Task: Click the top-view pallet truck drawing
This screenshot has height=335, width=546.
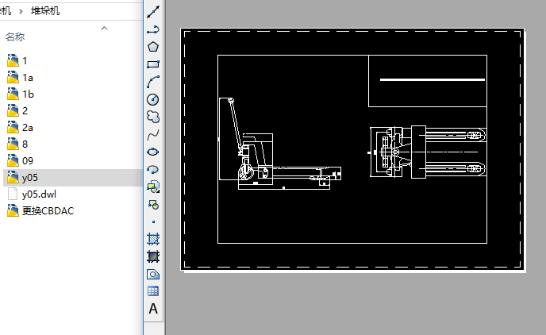Action: (428, 152)
